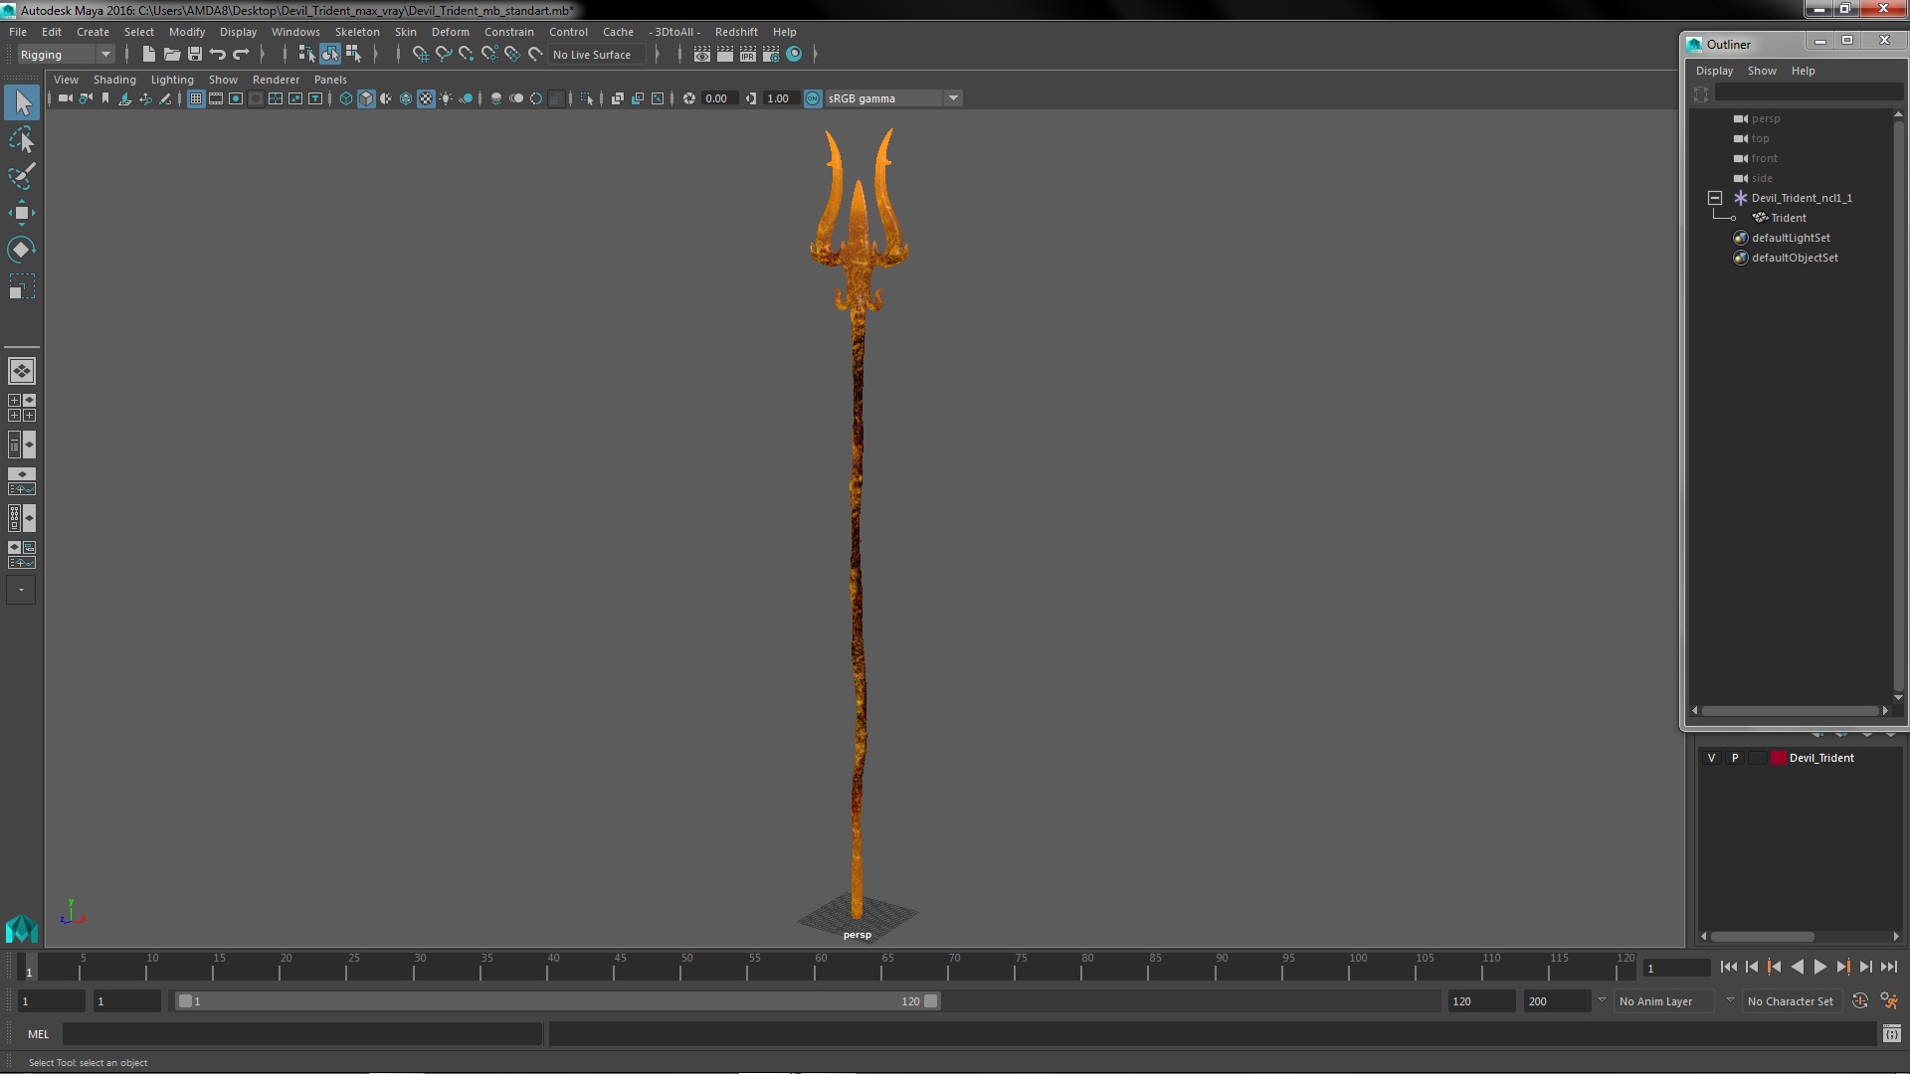
Task: Collapse the Devil_Trident_ncl1_1 node in Outliner
Action: tap(1715, 198)
